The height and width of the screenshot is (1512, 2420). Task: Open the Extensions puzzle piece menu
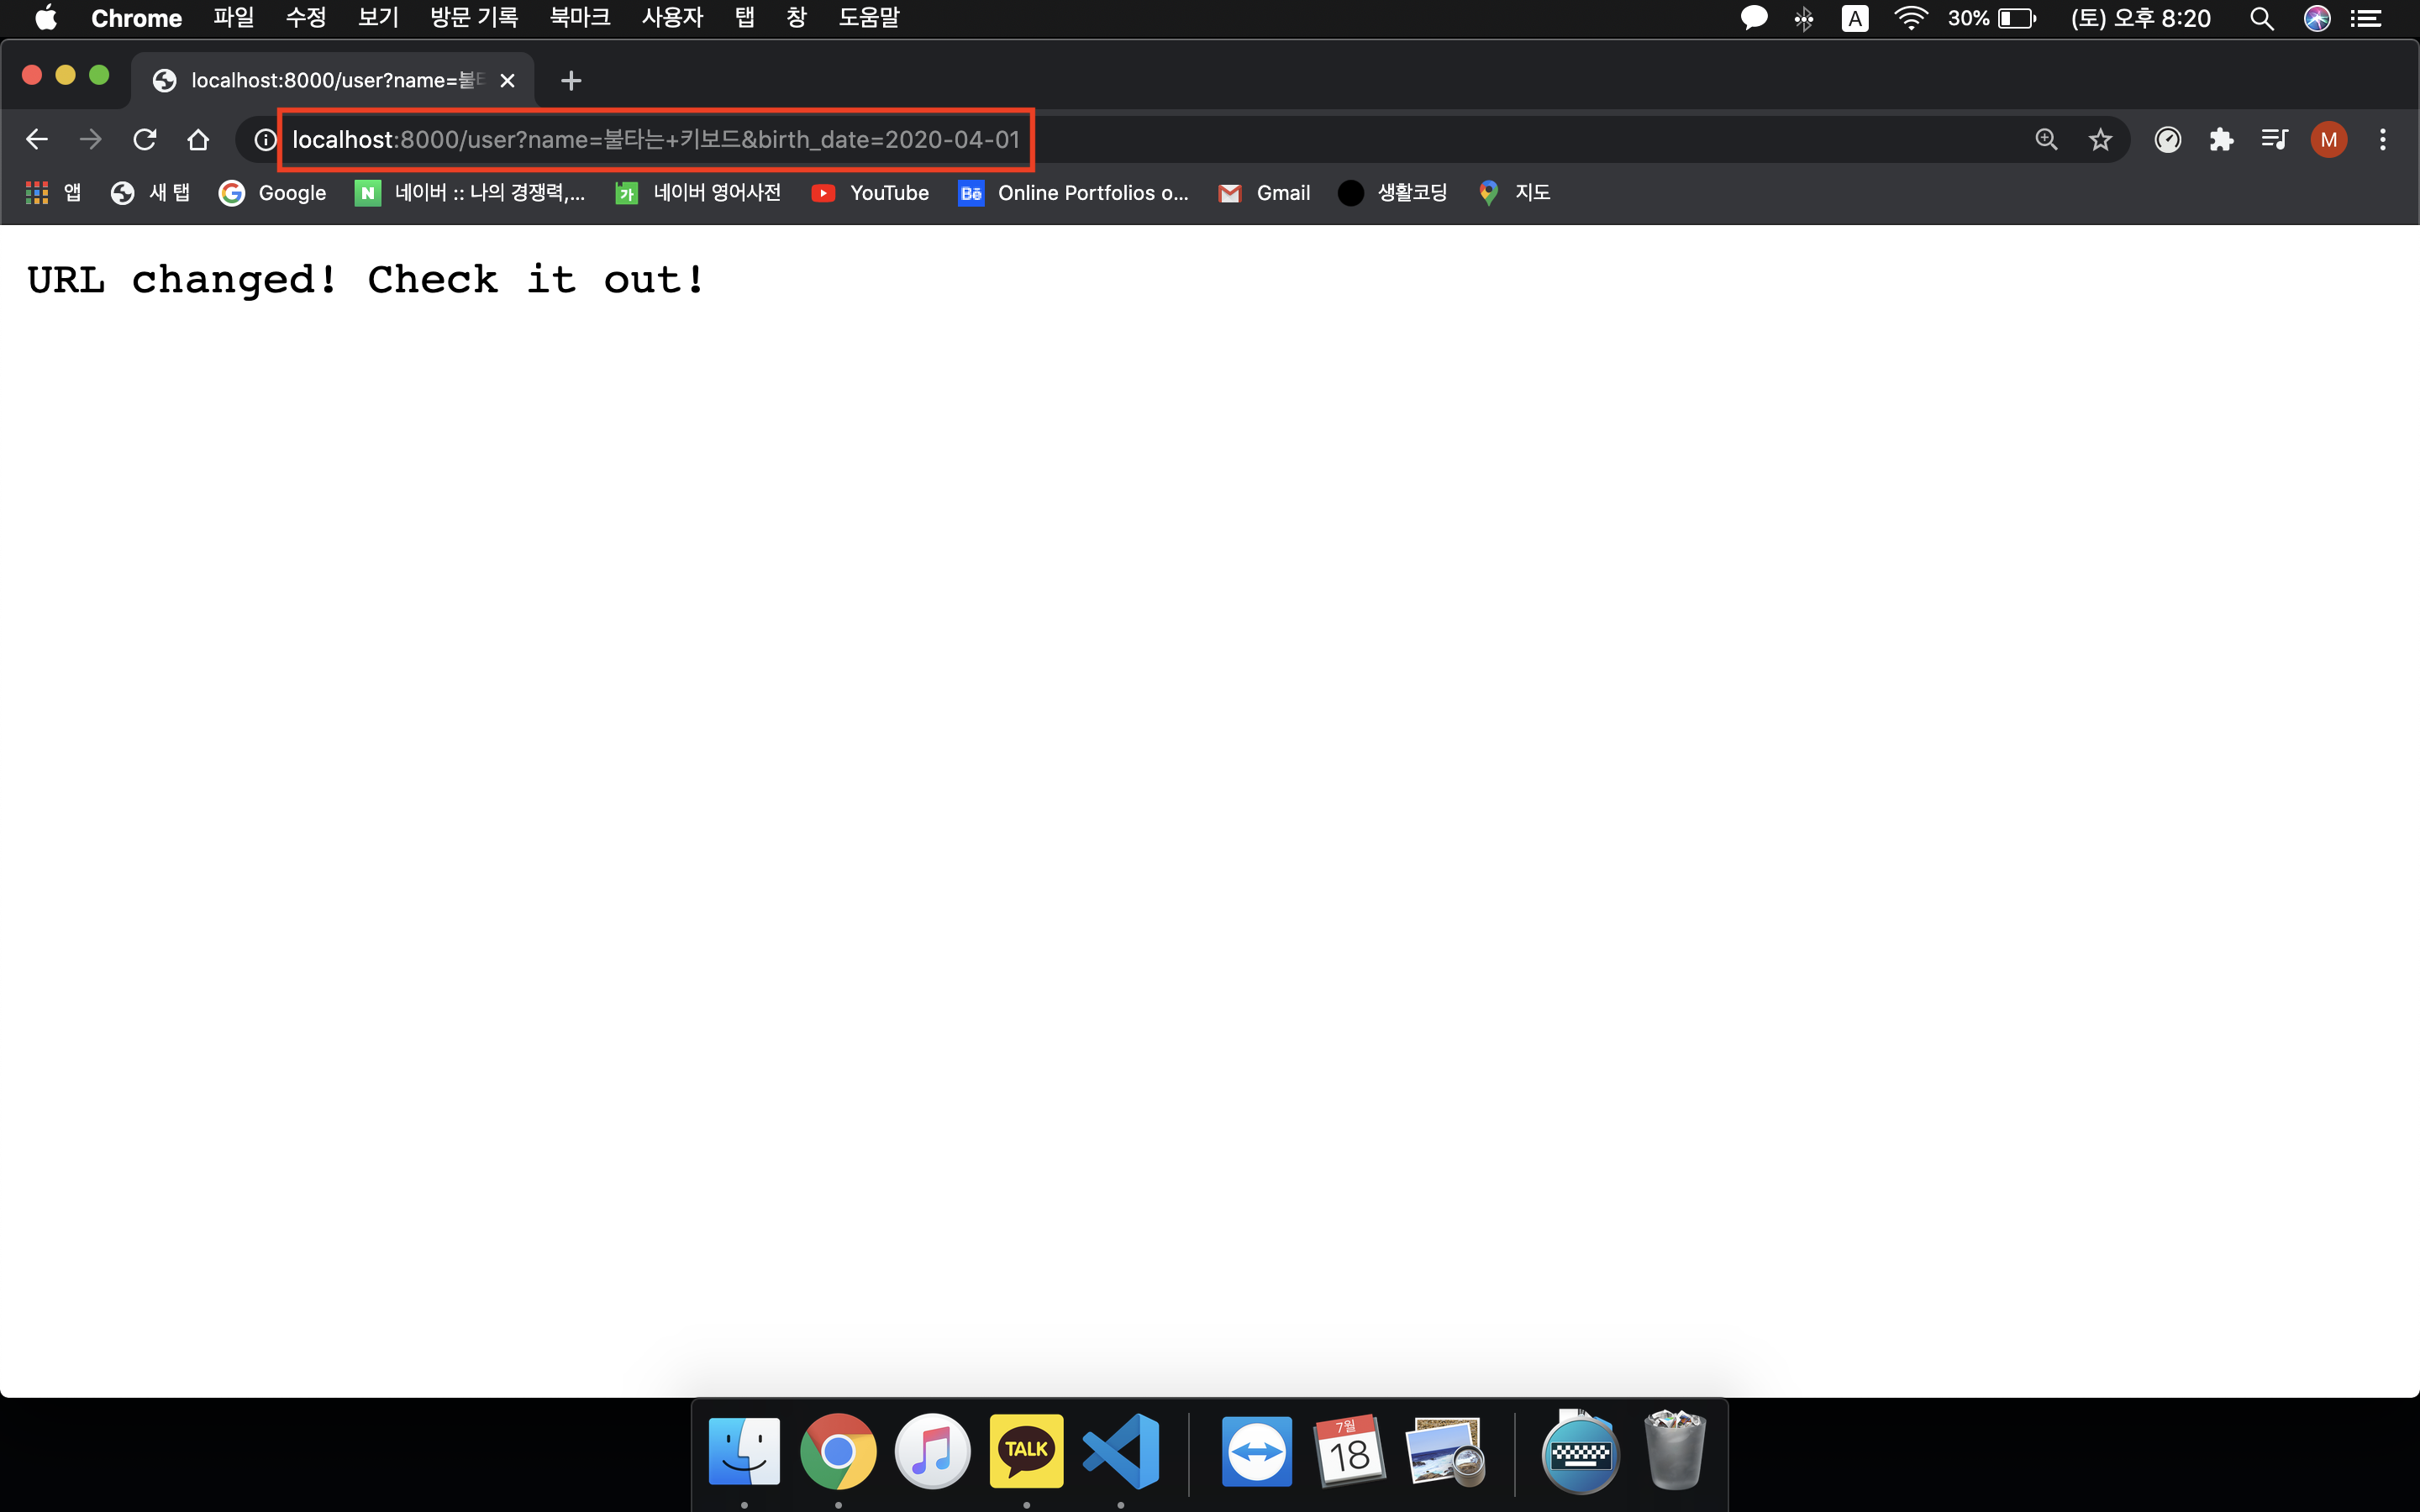(2221, 139)
